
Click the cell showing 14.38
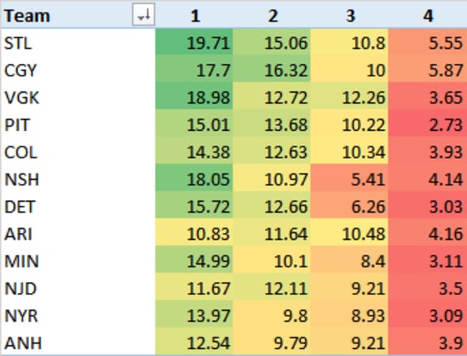click(194, 151)
